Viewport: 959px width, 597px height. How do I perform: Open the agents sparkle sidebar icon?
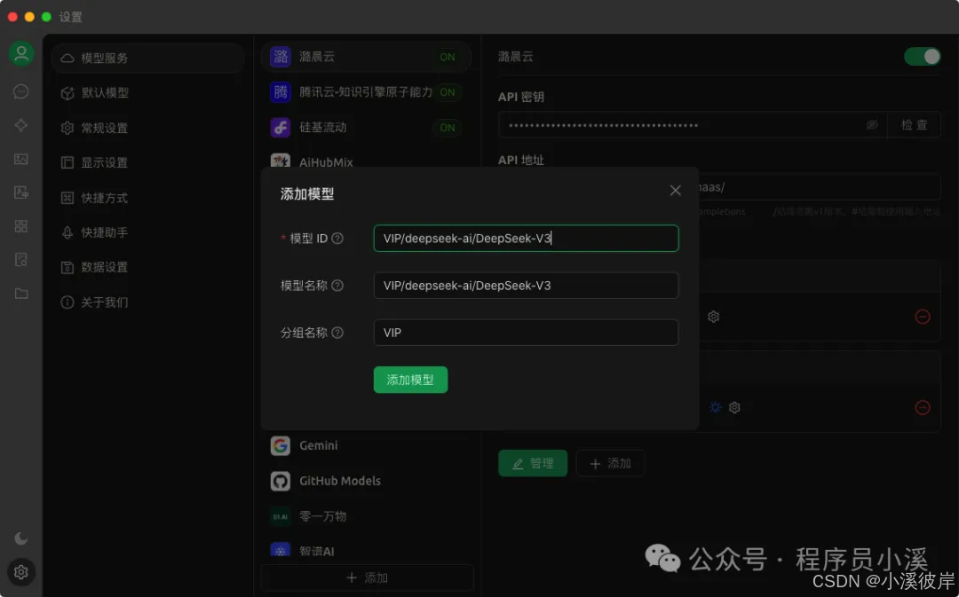tap(20, 125)
